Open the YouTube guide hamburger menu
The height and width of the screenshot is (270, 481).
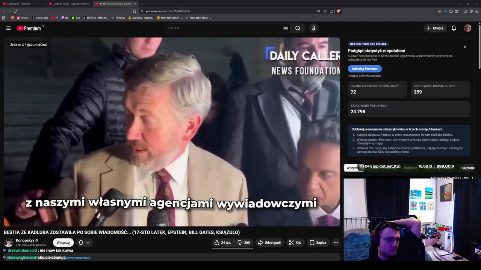coord(8,28)
